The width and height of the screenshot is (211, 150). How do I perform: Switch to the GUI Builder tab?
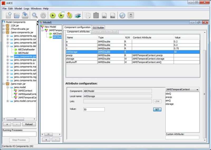pyautogui.click(x=98, y=27)
